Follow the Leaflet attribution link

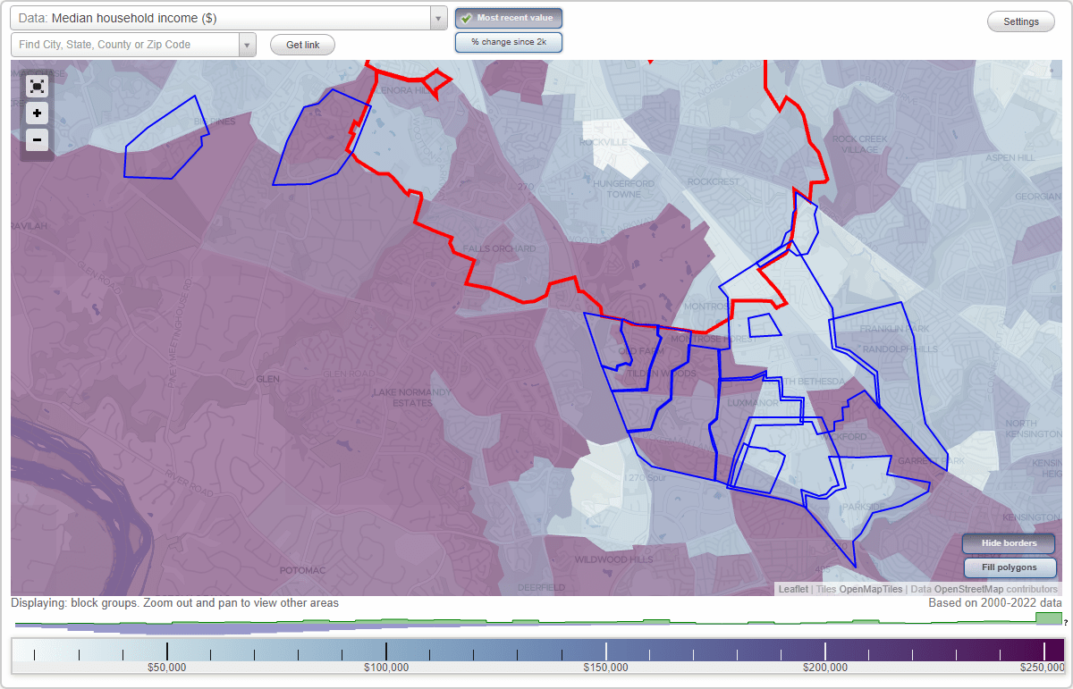[x=792, y=589]
